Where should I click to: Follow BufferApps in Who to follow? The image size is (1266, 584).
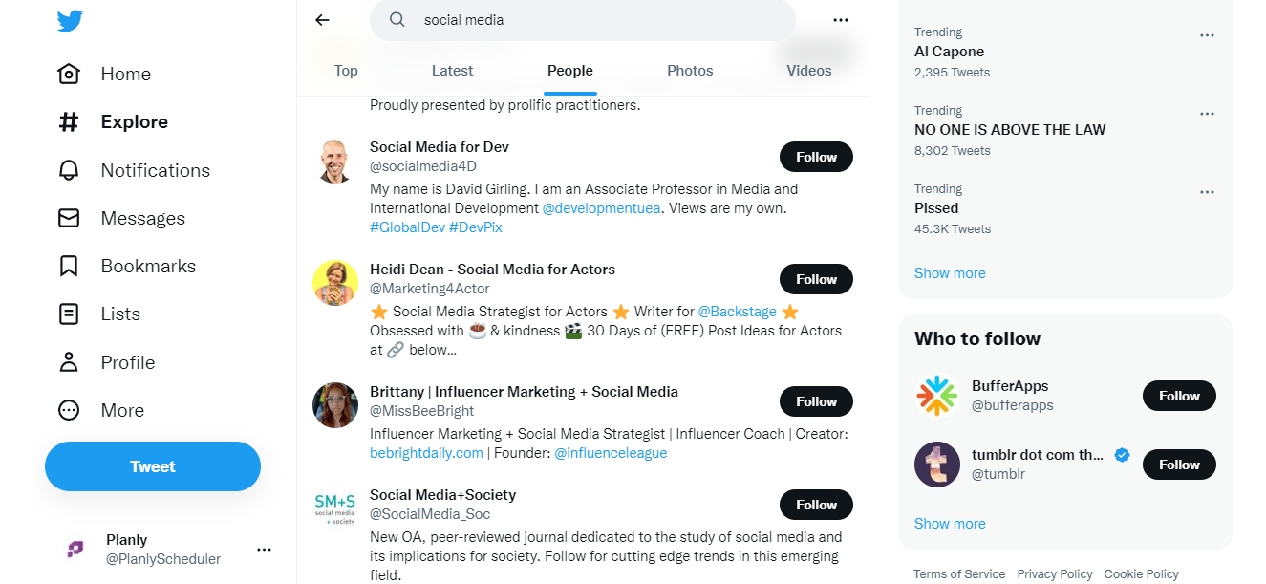[x=1179, y=396]
